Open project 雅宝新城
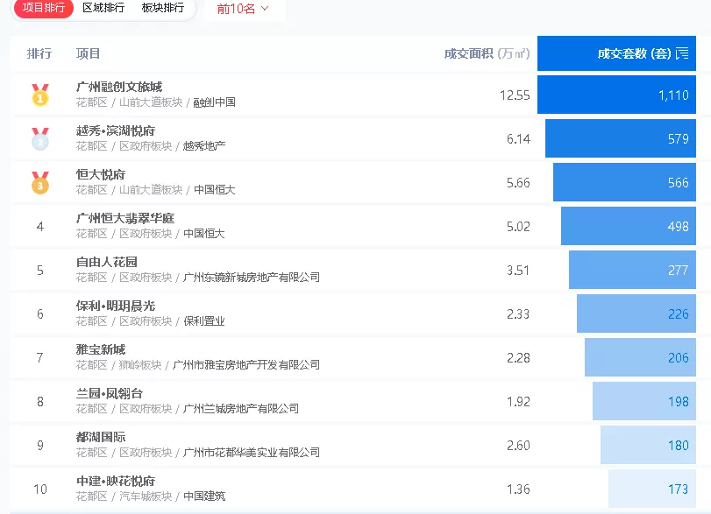 (101, 349)
